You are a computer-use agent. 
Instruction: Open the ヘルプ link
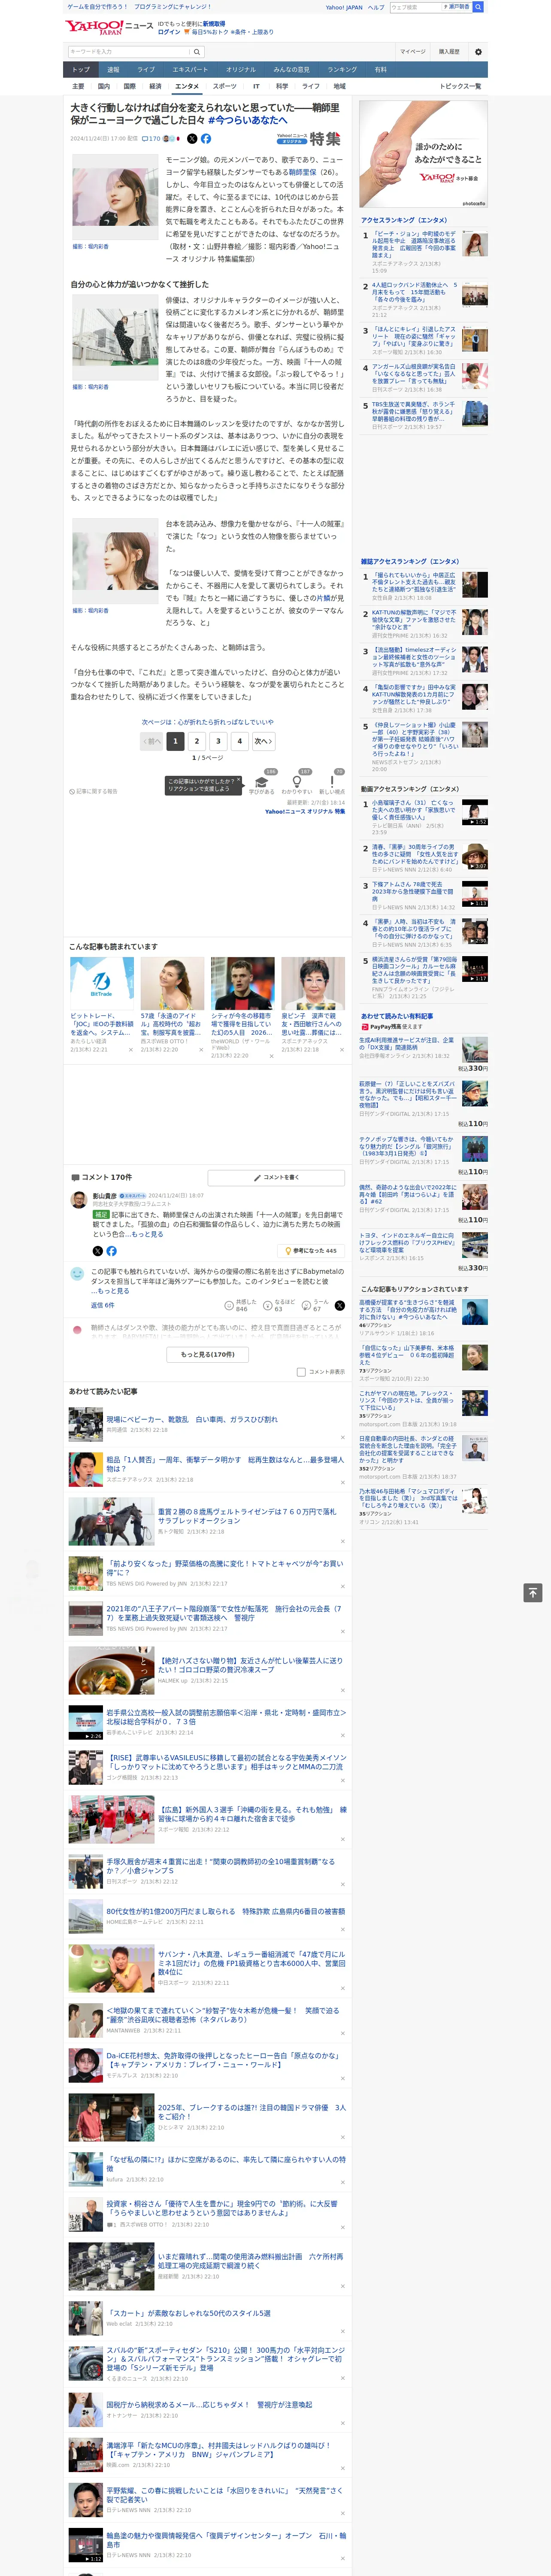(376, 7)
